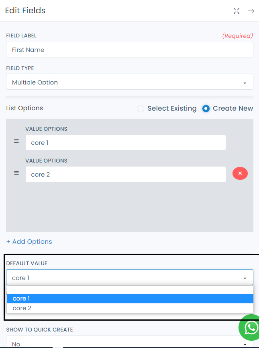Click the right arrow collapse panel icon
Viewport: 259px width, 348px height.
[251, 11]
